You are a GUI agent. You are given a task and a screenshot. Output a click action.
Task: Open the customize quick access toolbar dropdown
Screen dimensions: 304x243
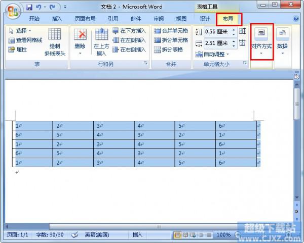pos(65,7)
